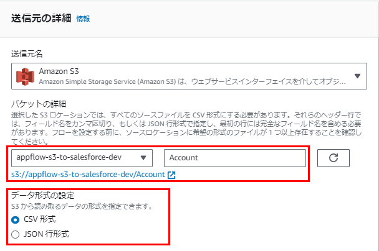The width and height of the screenshot is (379, 251).
Task: Click the データ形式の設定 label
Action: pyautogui.click(x=43, y=195)
